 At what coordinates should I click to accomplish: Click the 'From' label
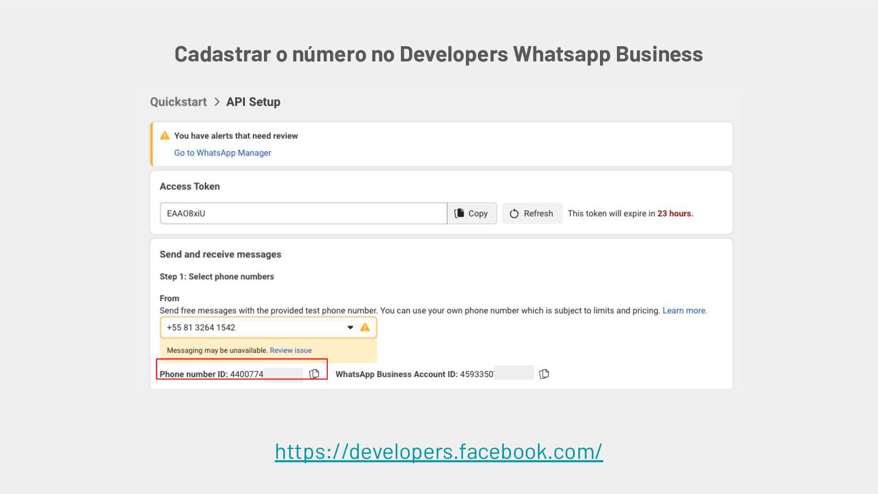point(170,299)
